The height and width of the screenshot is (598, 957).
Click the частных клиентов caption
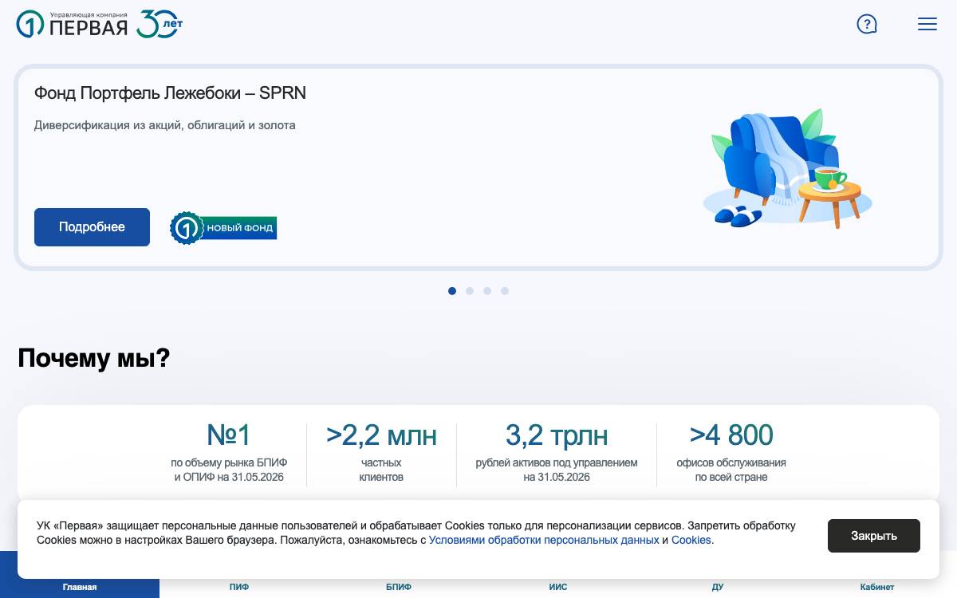tap(381, 470)
